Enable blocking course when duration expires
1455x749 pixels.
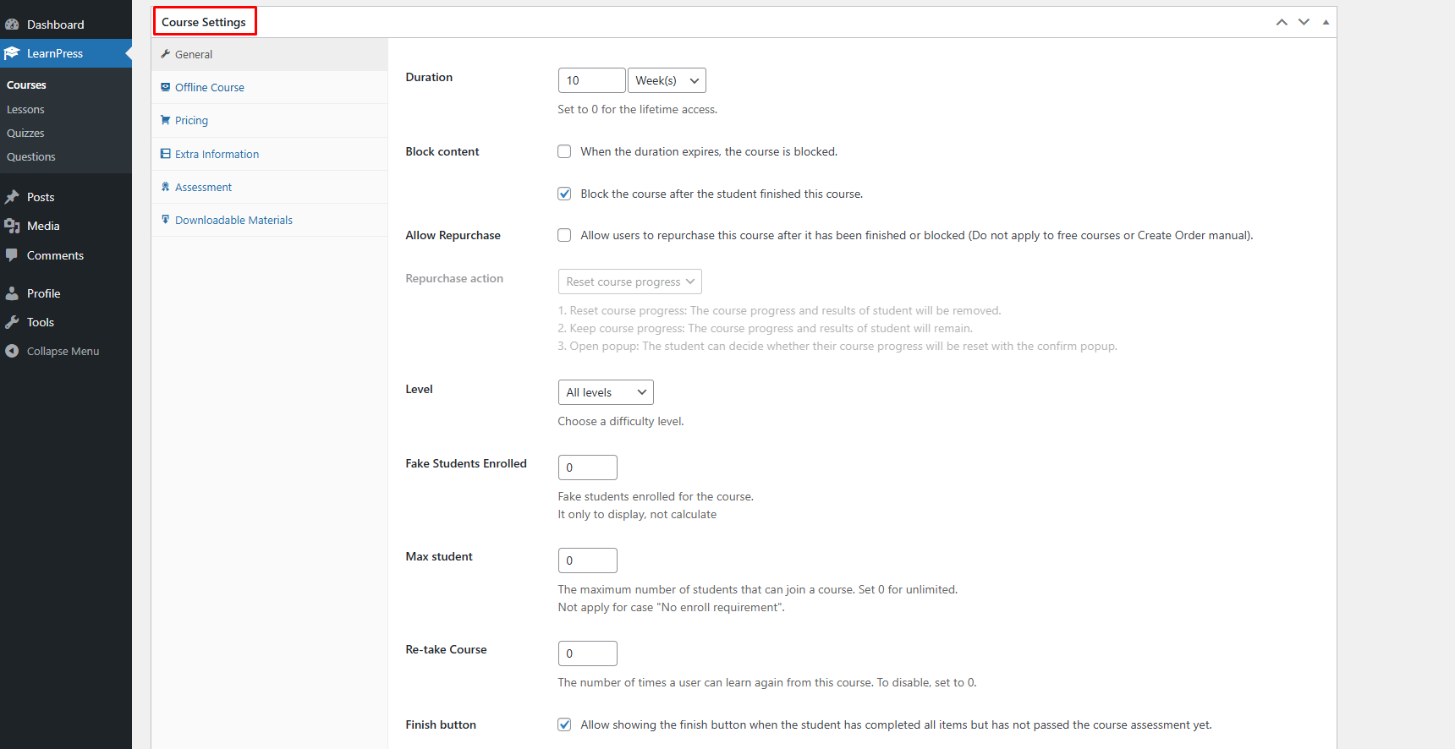[564, 151]
